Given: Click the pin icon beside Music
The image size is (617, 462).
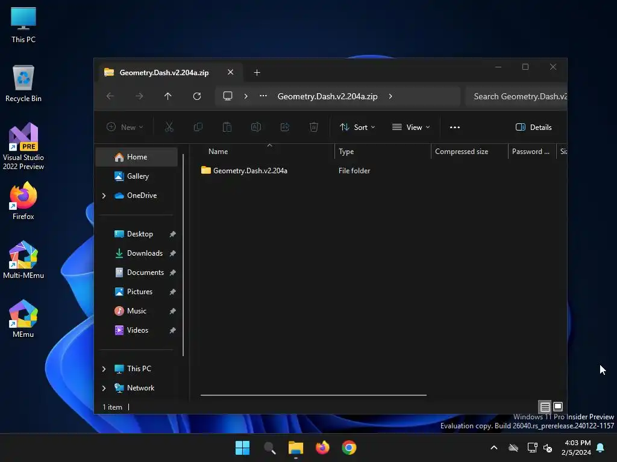Looking at the screenshot, I should (172, 311).
